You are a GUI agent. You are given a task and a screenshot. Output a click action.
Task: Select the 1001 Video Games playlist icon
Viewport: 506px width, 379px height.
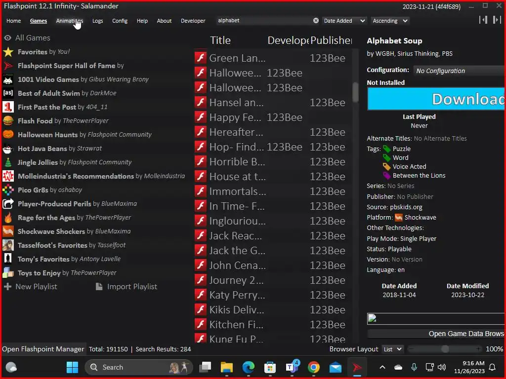pos(8,79)
